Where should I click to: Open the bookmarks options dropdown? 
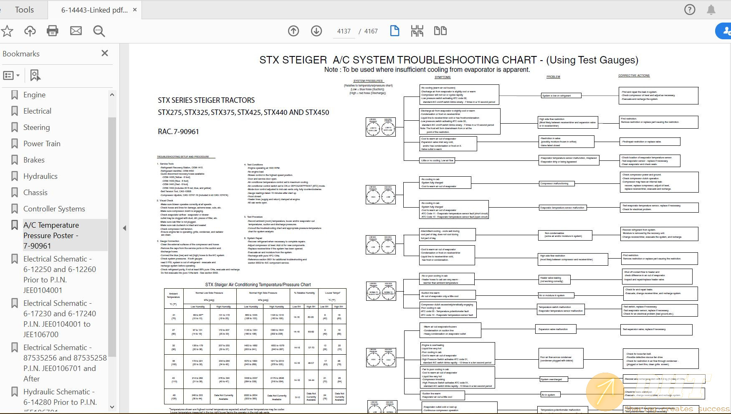(11, 76)
